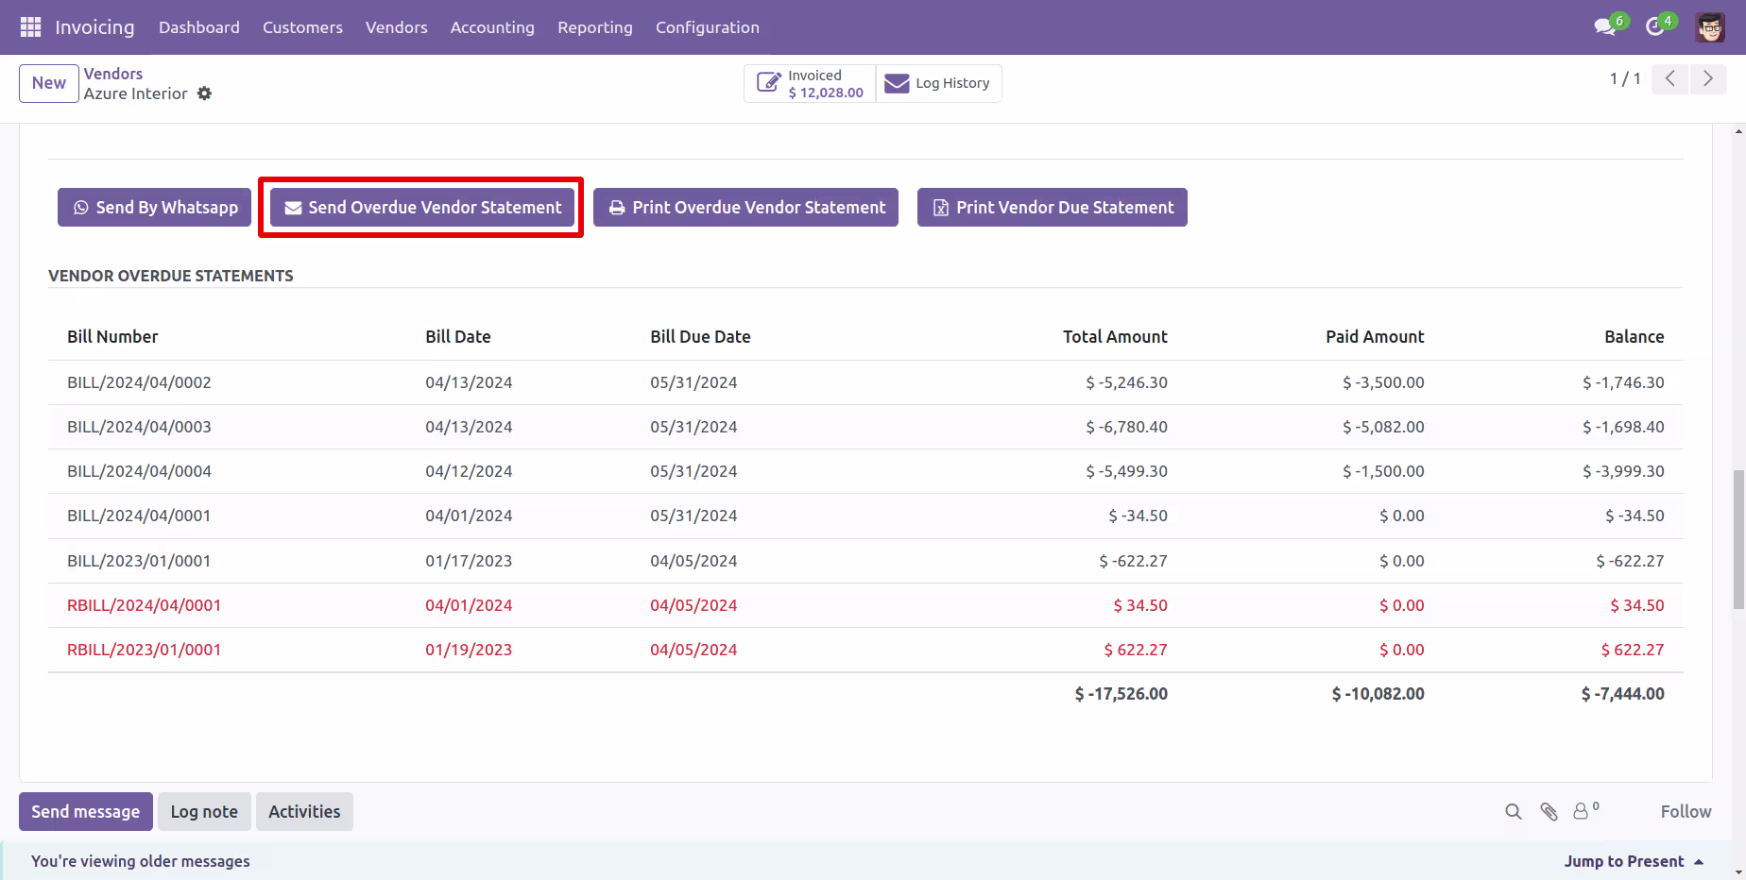Open the apps grid menu icon
Viewport: 1746px width, 880px height.
click(30, 27)
